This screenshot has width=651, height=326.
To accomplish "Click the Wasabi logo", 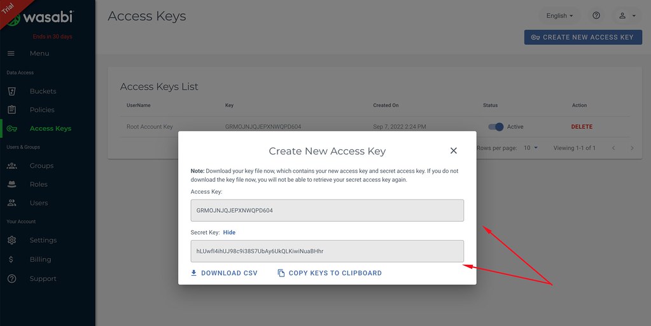I will click(x=41, y=17).
